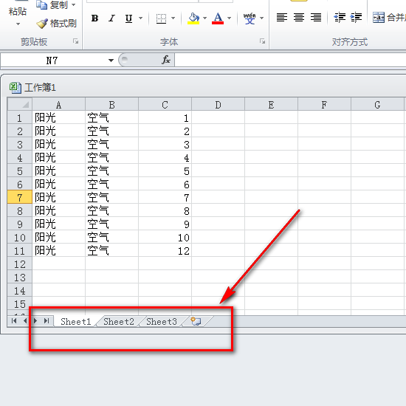This screenshot has height=406, width=406.
Task: Expand the font color dropdown arrow
Action: tap(229, 18)
